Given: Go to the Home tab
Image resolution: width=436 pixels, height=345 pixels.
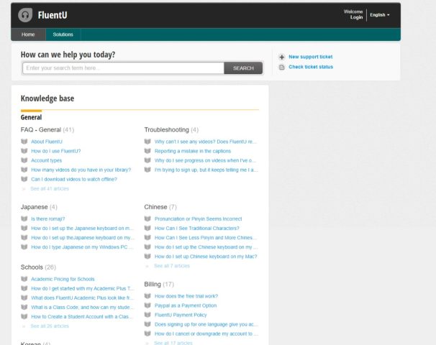Looking at the screenshot, I should [x=28, y=34].
